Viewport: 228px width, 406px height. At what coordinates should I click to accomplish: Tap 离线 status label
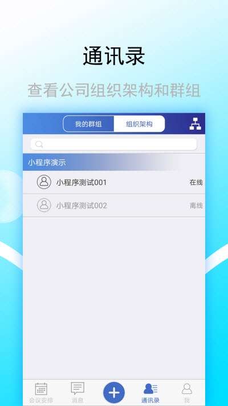196,206
